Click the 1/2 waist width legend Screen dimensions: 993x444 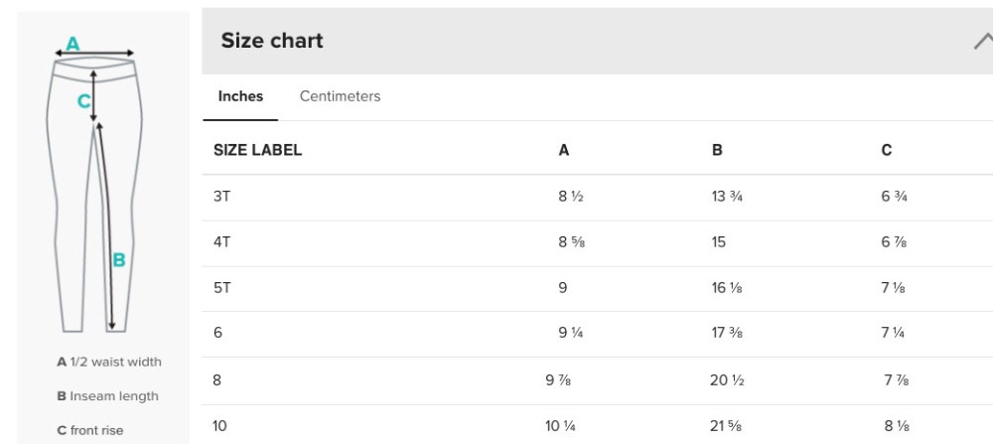pos(109,362)
